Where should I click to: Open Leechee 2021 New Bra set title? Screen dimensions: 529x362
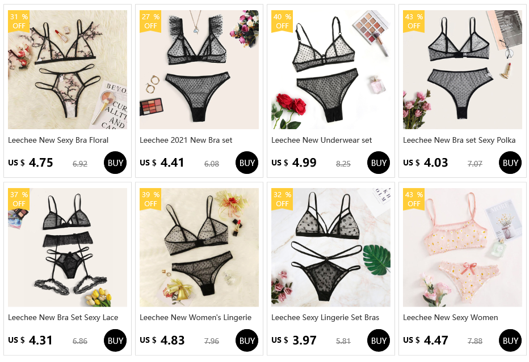click(186, 140)
